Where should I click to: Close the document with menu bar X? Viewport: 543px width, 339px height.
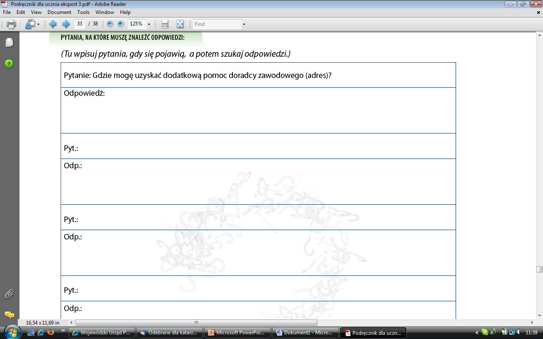click(x=539, y=12)
